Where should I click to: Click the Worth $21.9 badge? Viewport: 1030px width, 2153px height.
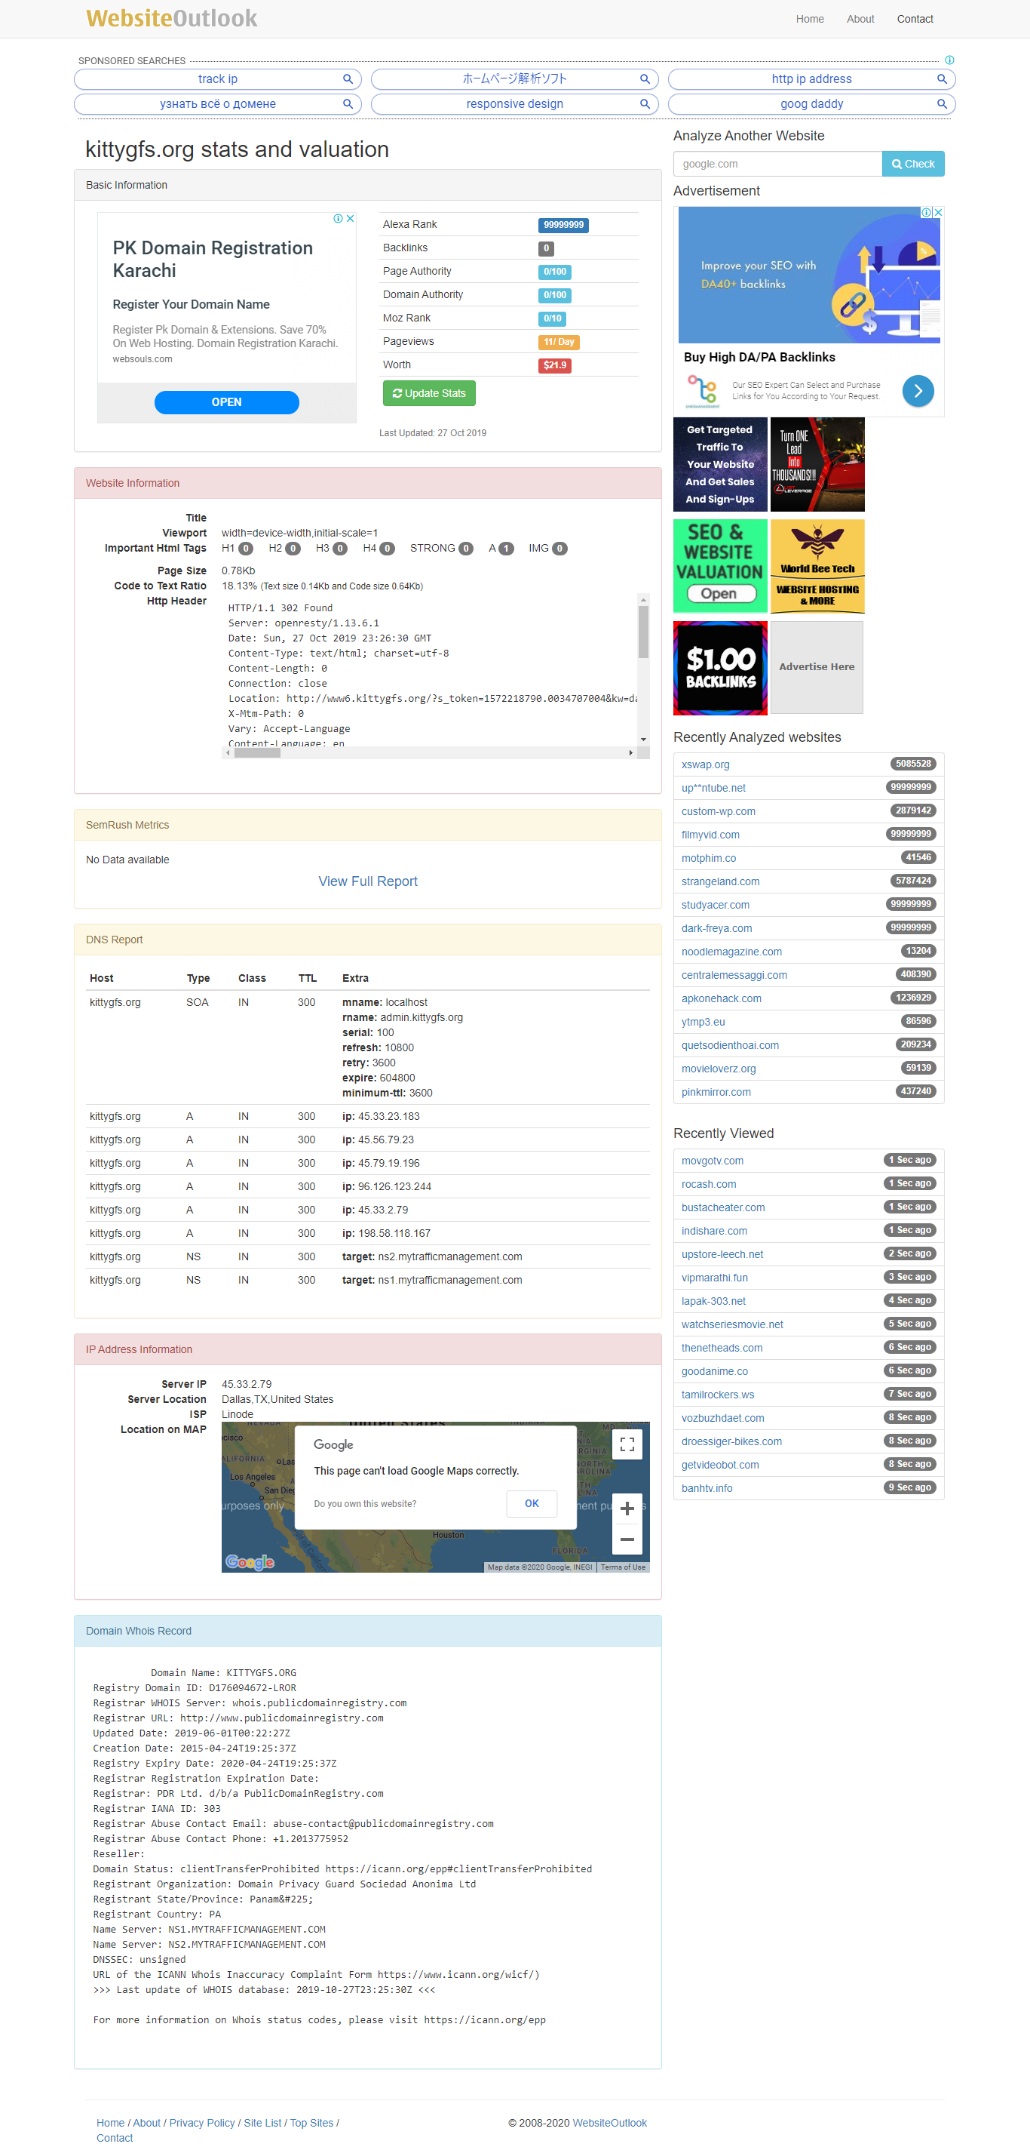555,365
